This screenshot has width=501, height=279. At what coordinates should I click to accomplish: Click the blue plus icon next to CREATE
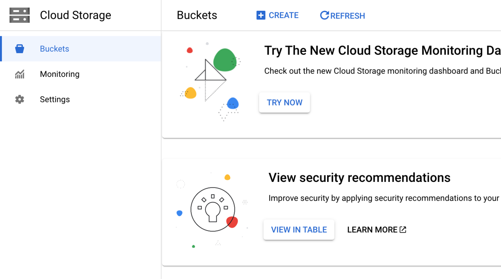[x=261, y=15]
